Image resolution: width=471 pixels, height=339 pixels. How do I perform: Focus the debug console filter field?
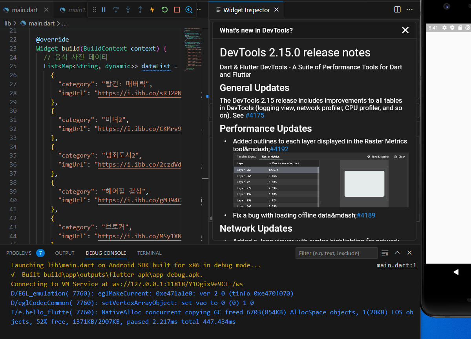point(336,253)
